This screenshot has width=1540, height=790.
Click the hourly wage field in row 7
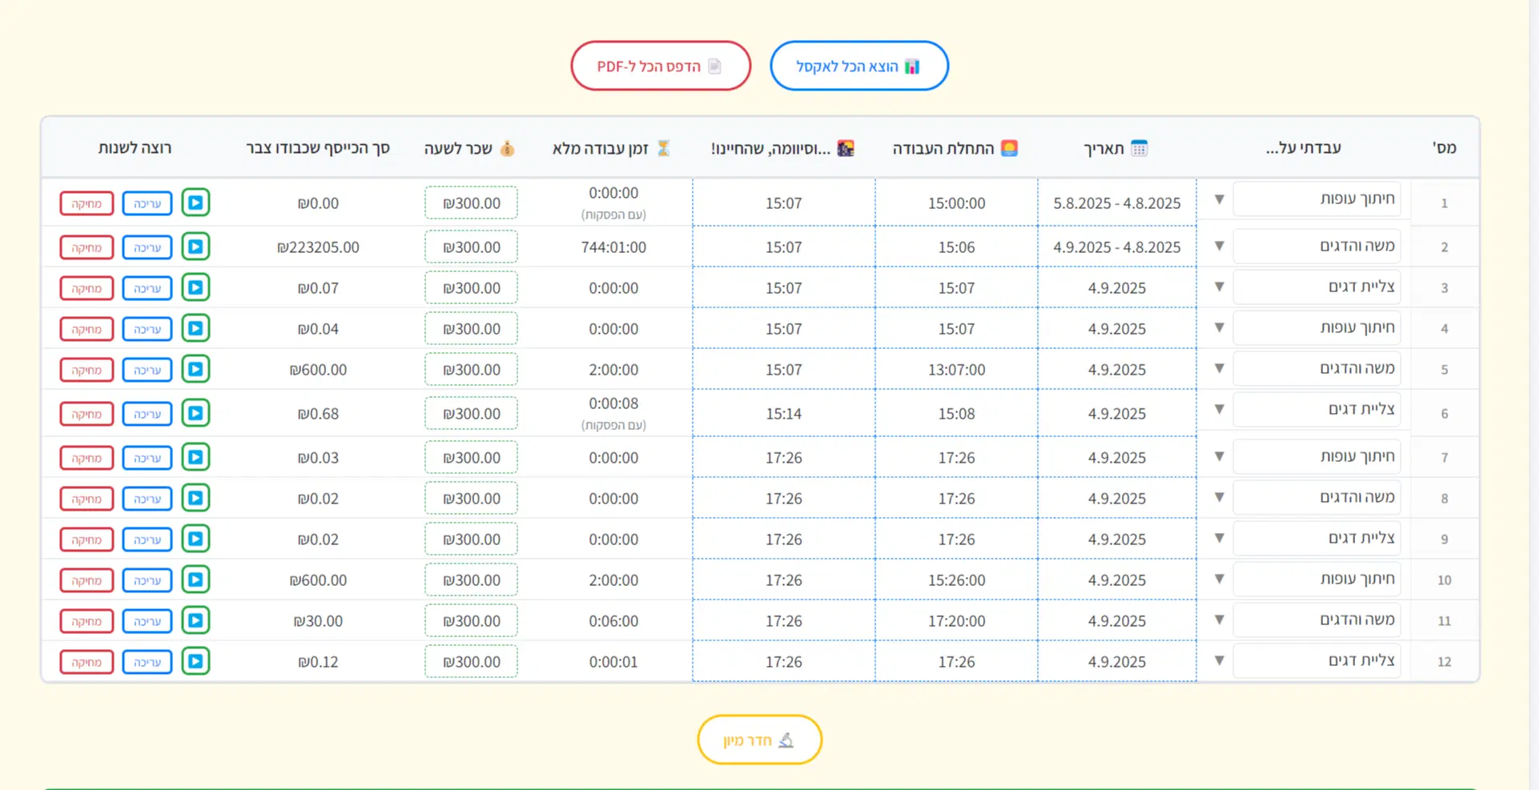click(x=471, y=458)
